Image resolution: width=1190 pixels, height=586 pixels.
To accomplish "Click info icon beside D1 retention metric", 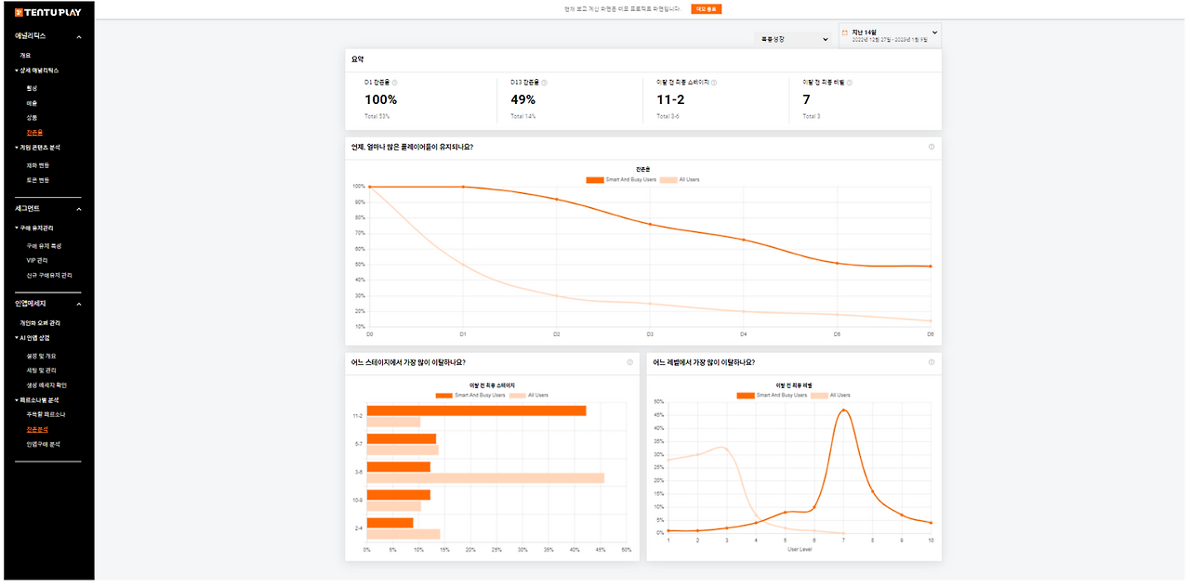I will pyautogui.click(x=394, y=83).
